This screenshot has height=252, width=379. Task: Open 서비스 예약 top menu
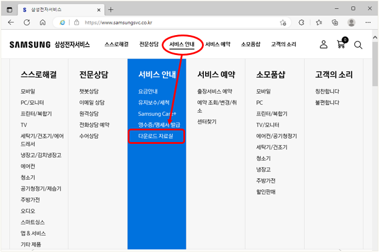coord(218,44)
